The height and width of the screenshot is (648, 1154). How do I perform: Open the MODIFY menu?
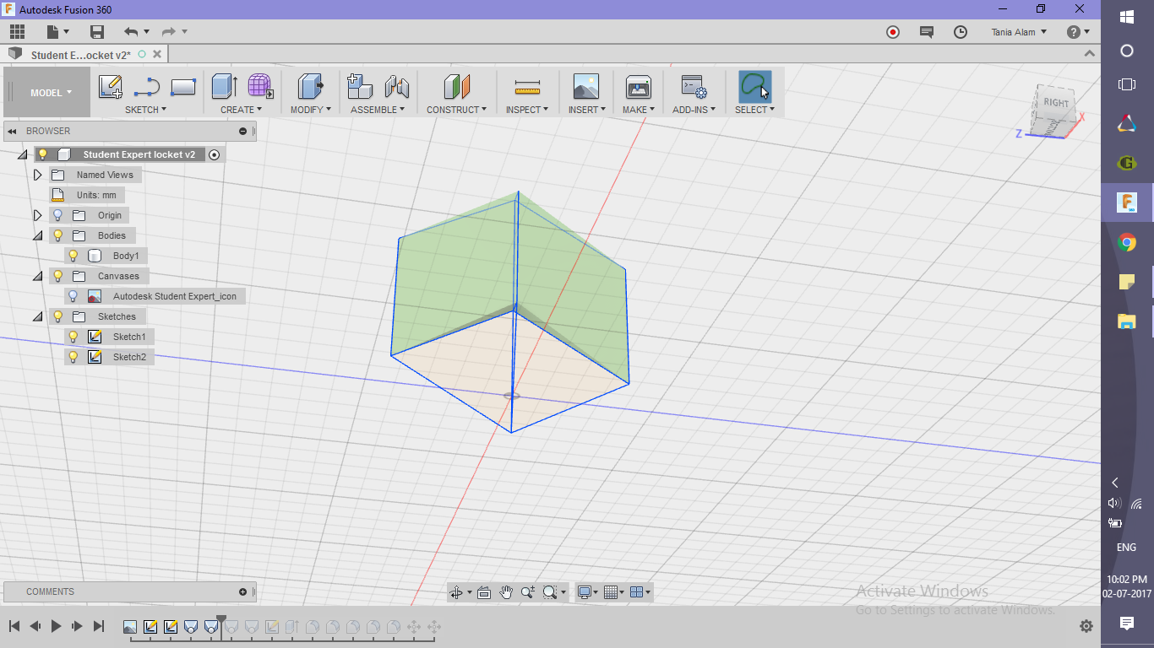[311, 110]
